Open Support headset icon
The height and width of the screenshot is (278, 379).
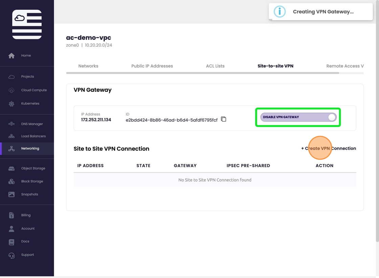pos(12,255)
